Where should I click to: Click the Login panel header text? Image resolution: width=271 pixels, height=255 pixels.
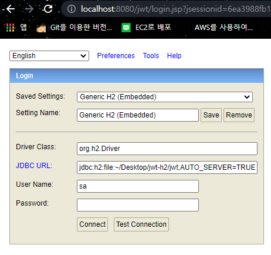[x=25, y=76]
